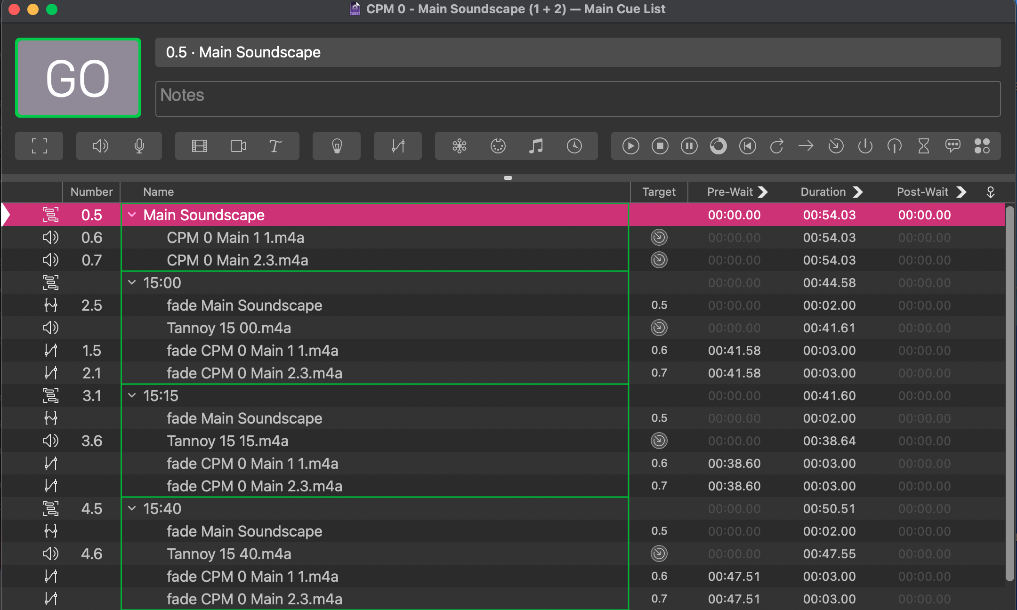
Task: Add a Video cue using the filmstrip icon
Action: tap(200, 146)
